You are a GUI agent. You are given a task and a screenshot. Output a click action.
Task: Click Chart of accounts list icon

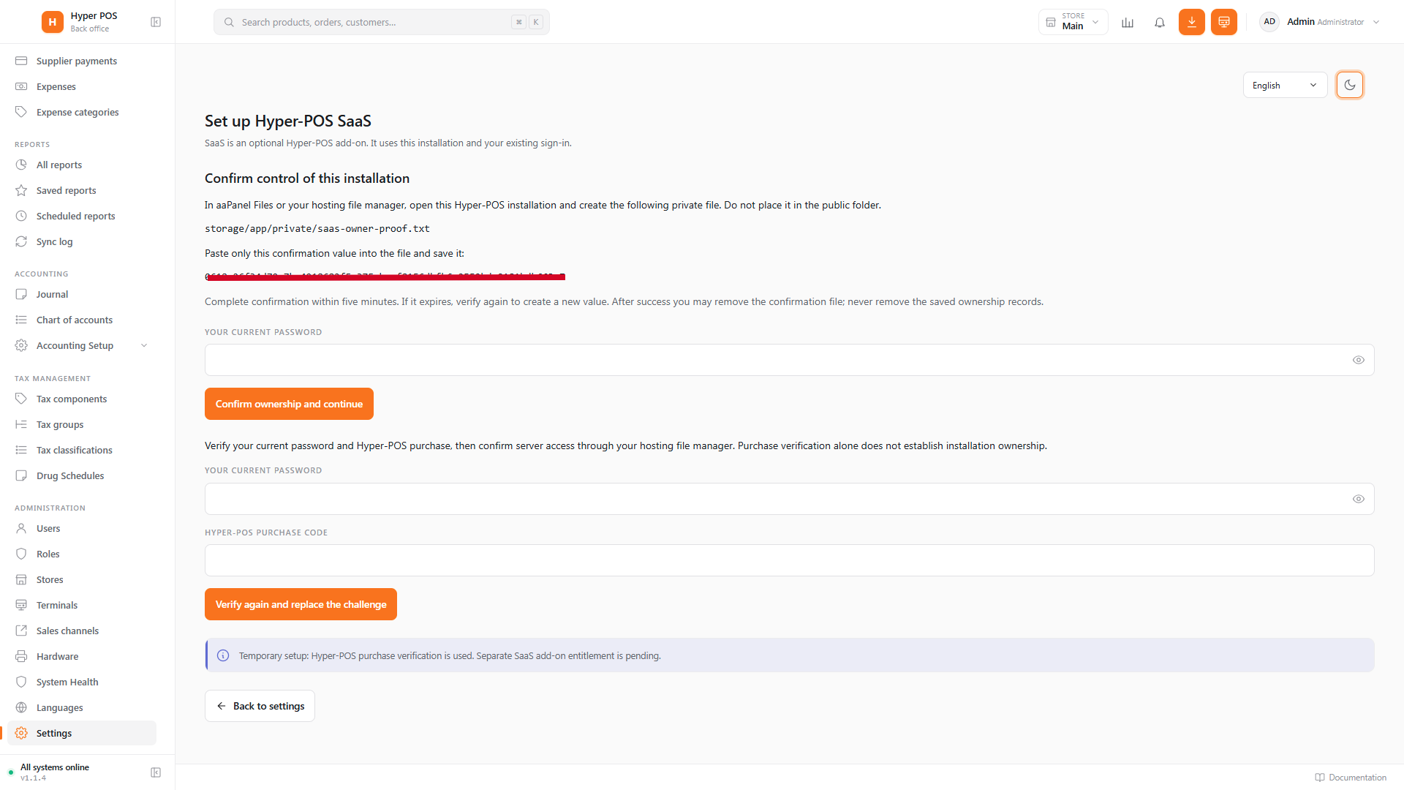pos(21,320)
